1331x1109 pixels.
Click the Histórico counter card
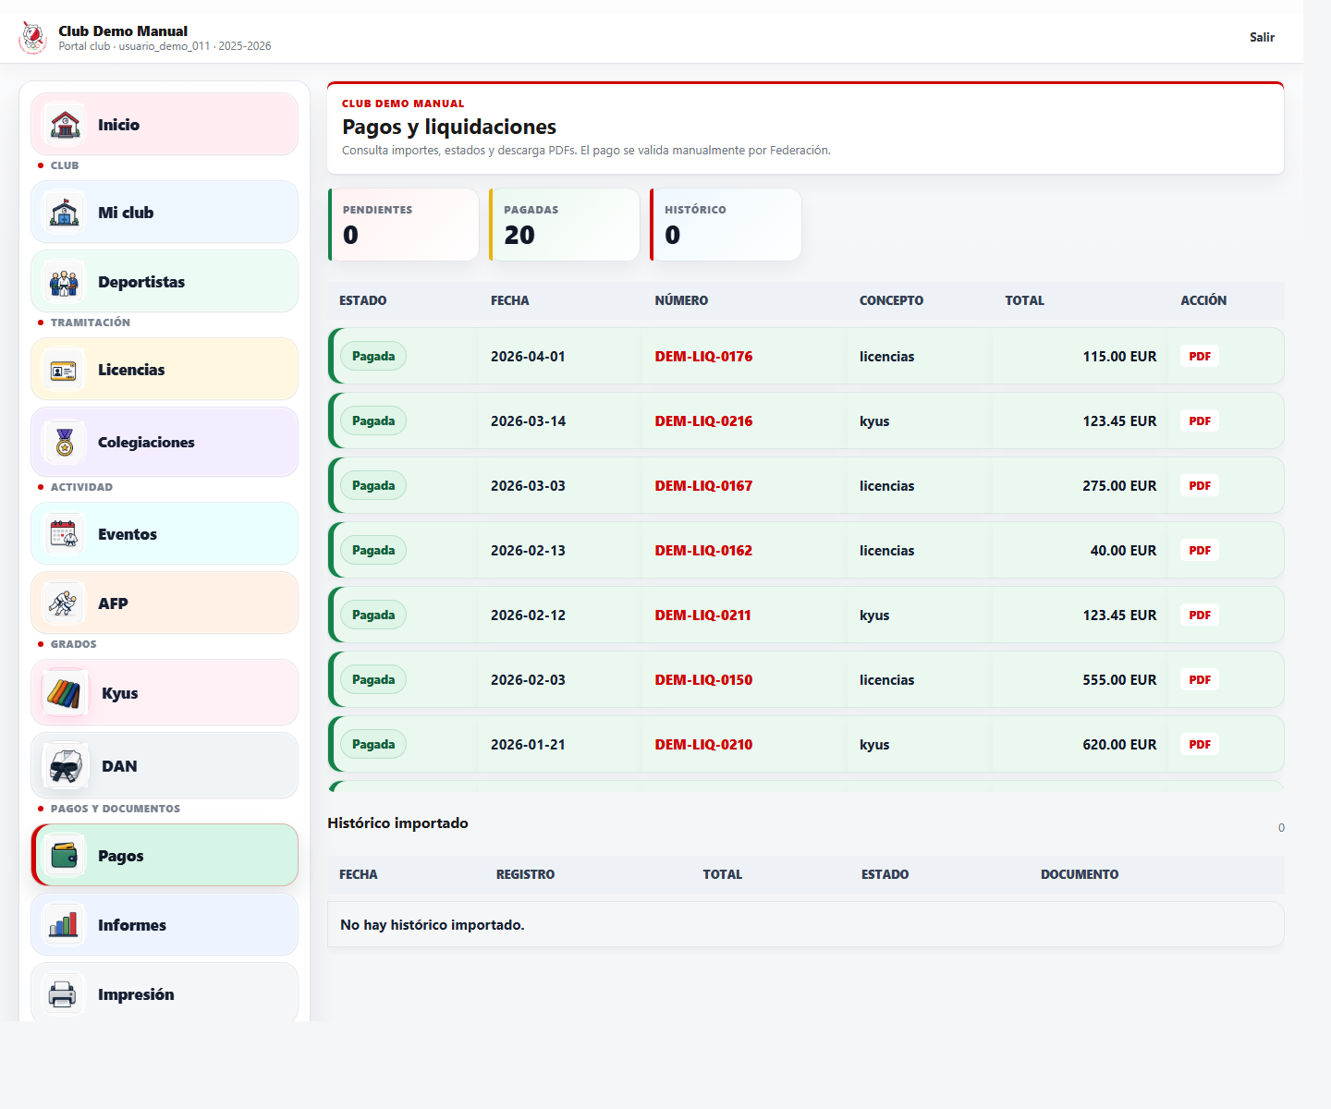tap(726, 225)
